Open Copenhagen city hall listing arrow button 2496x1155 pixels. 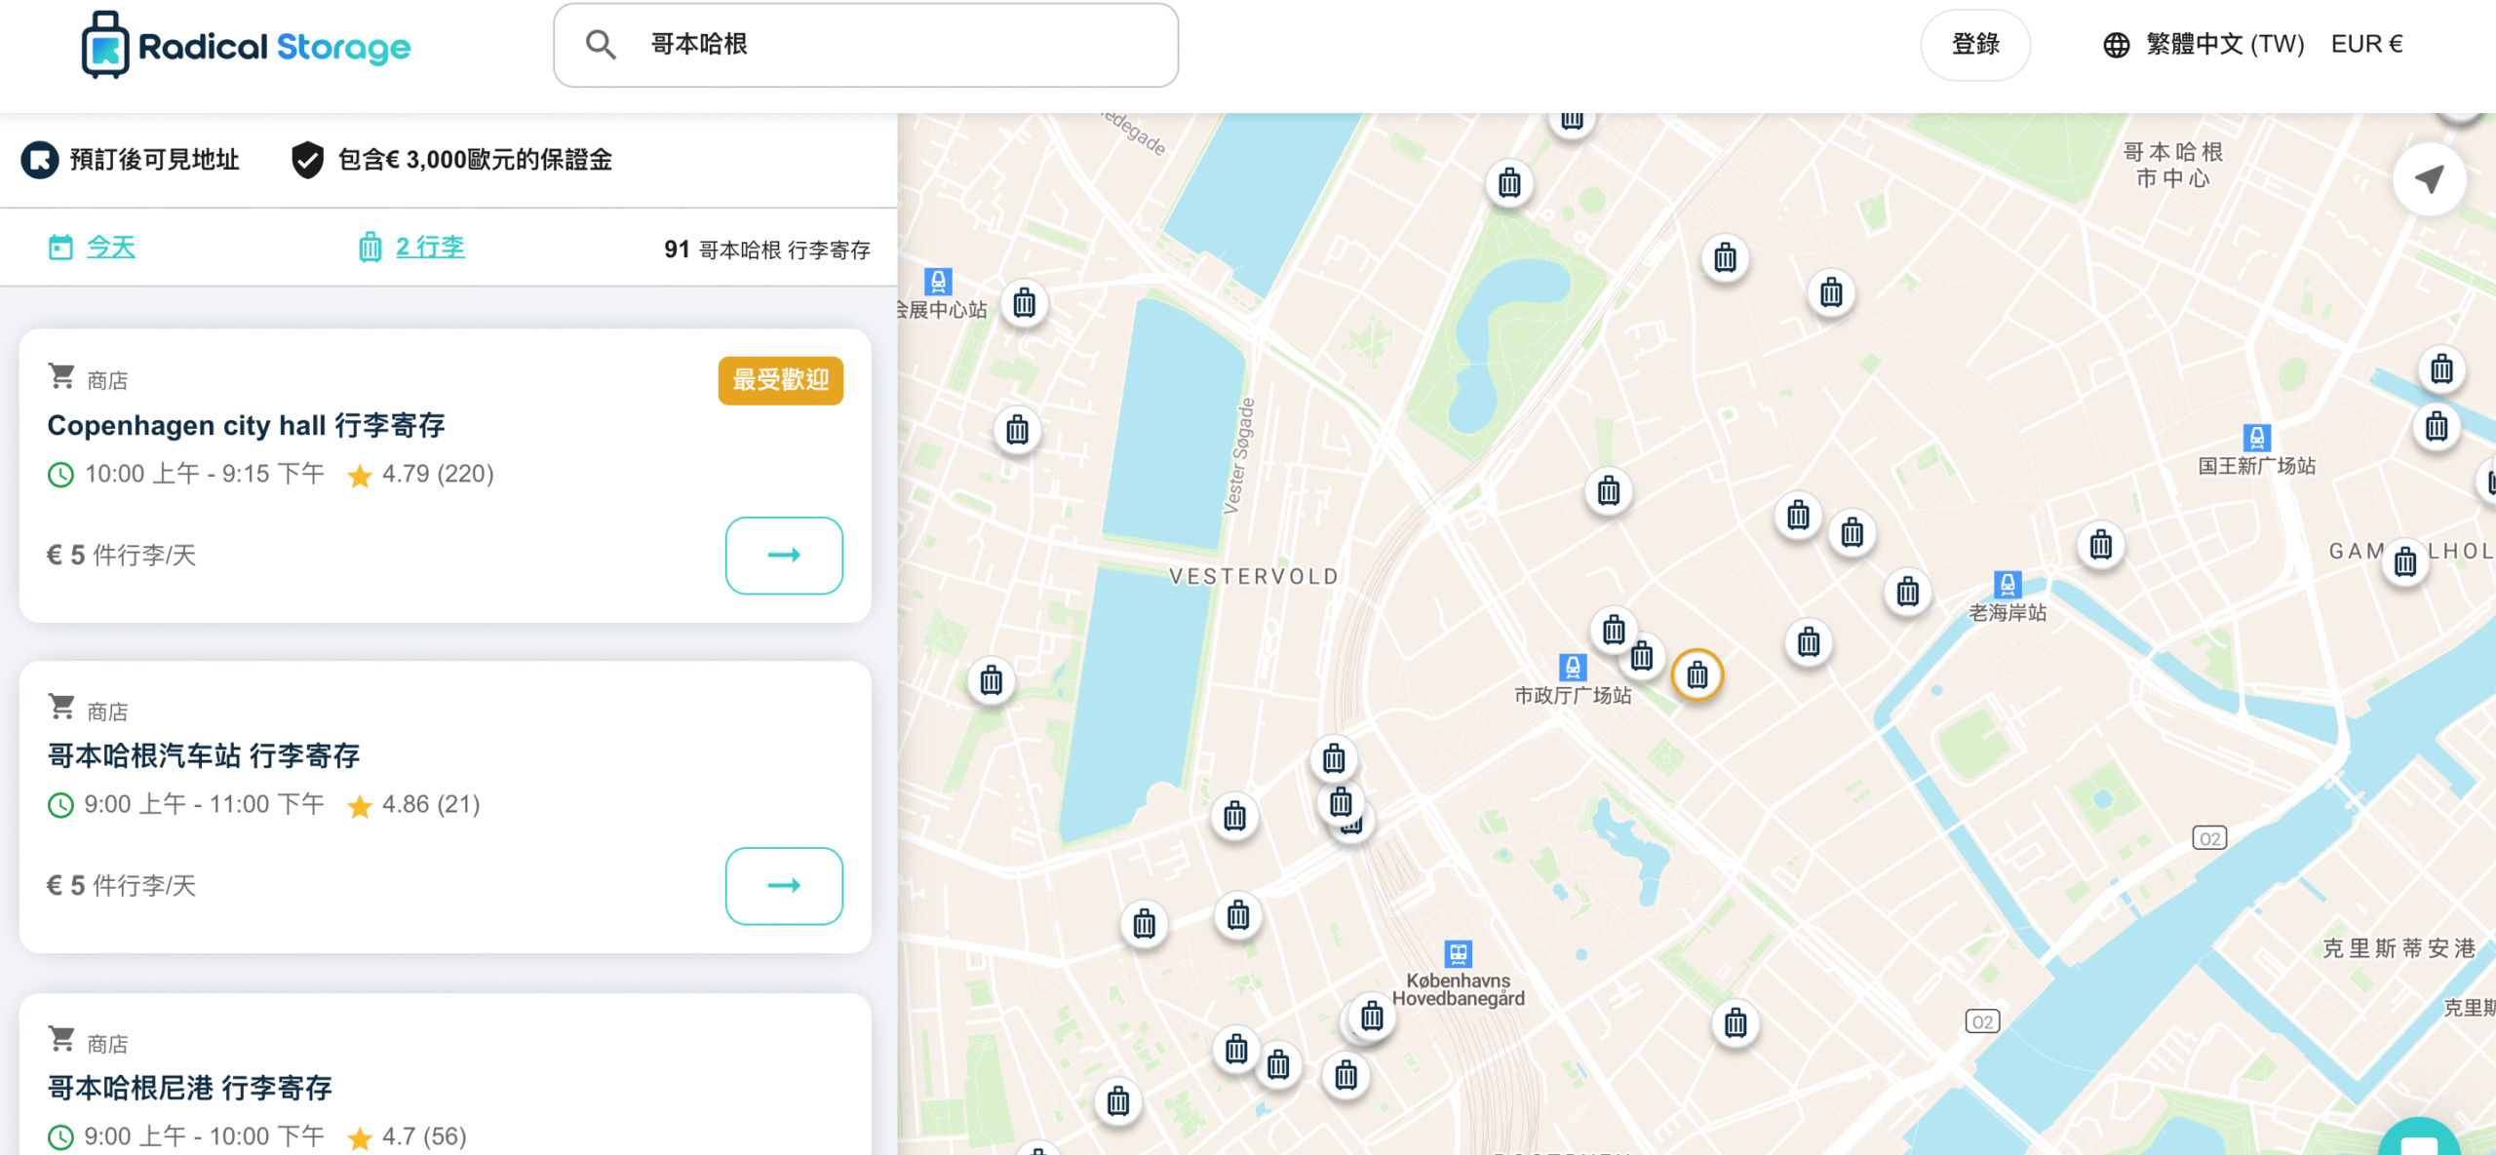784,556
